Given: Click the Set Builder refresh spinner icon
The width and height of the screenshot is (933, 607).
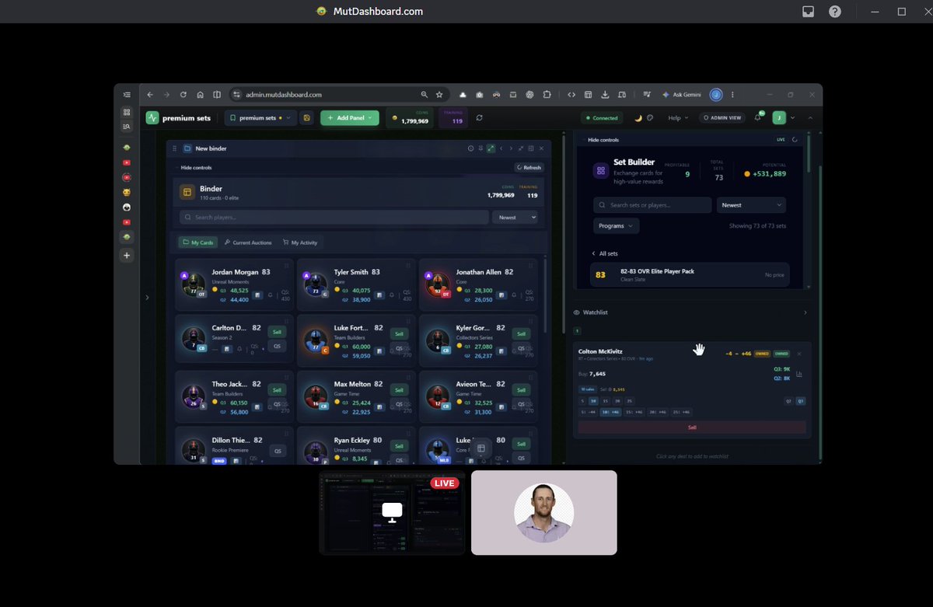Looking at the screenshot, I should 795,140.
